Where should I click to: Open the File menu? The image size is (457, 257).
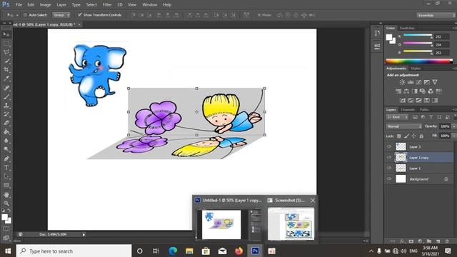coord(19,5)
